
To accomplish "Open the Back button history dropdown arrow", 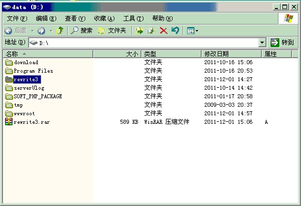I will (x=33, y=31).
